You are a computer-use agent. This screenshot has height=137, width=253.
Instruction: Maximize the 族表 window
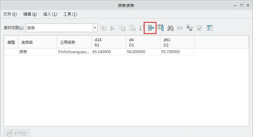tap(241, 6)
